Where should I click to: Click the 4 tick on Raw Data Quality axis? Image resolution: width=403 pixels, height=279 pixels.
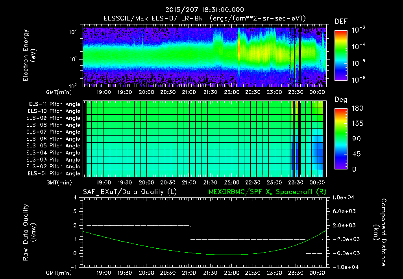tap(75, 197)
